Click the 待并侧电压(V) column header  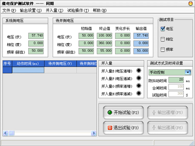(60, 63)
